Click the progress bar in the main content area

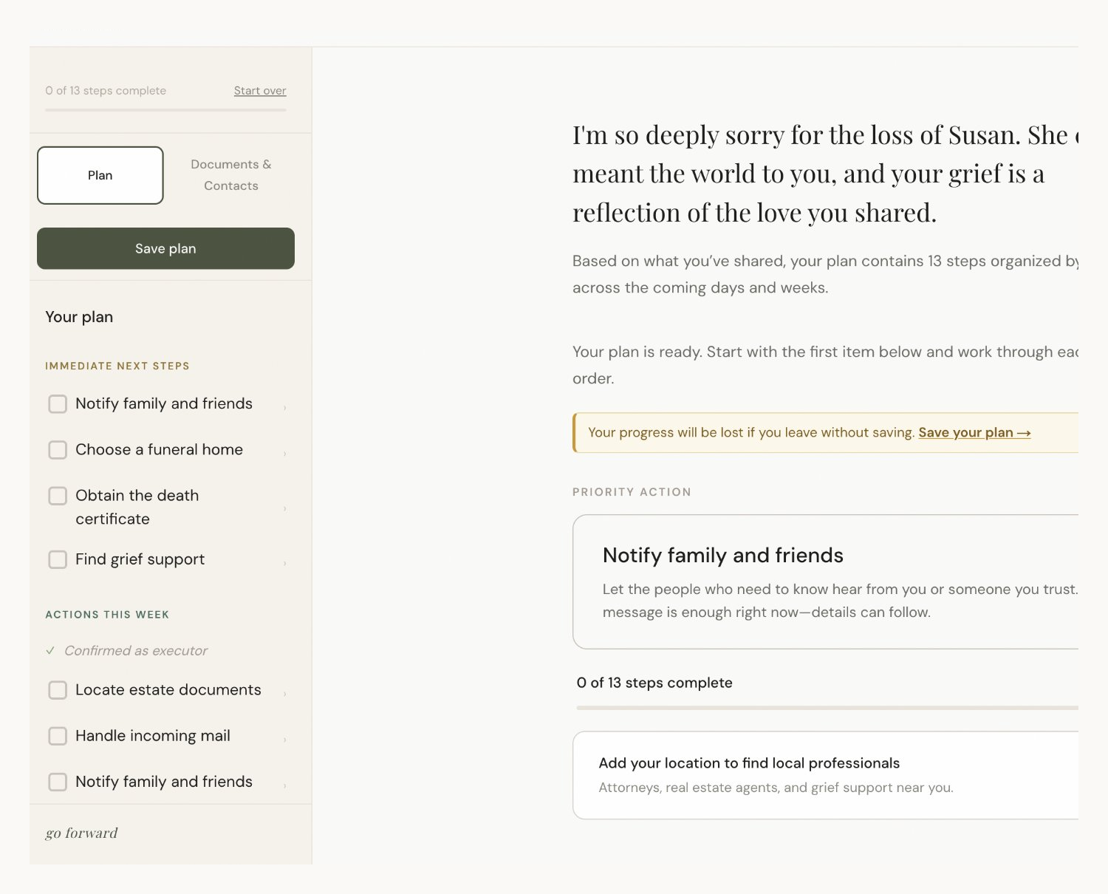pos(827,708)
